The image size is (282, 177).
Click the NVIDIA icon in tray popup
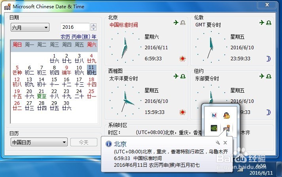point(214,128)
